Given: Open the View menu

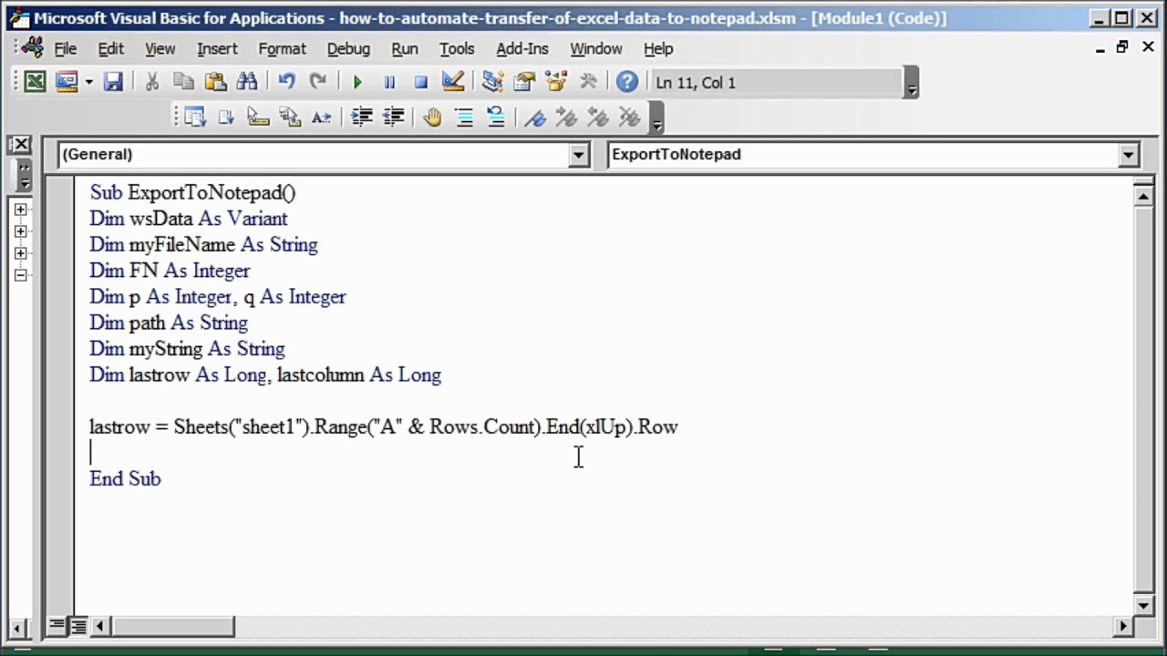Looking at the screenshot, I should point(160,48).
